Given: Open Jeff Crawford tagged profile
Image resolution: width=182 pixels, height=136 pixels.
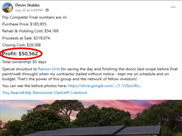Looking at the screenshot, I should click(75, 93).
